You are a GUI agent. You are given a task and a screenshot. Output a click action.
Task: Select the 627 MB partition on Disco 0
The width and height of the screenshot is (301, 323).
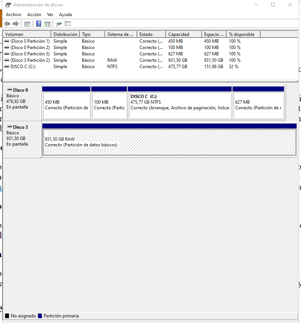[258, 105]
